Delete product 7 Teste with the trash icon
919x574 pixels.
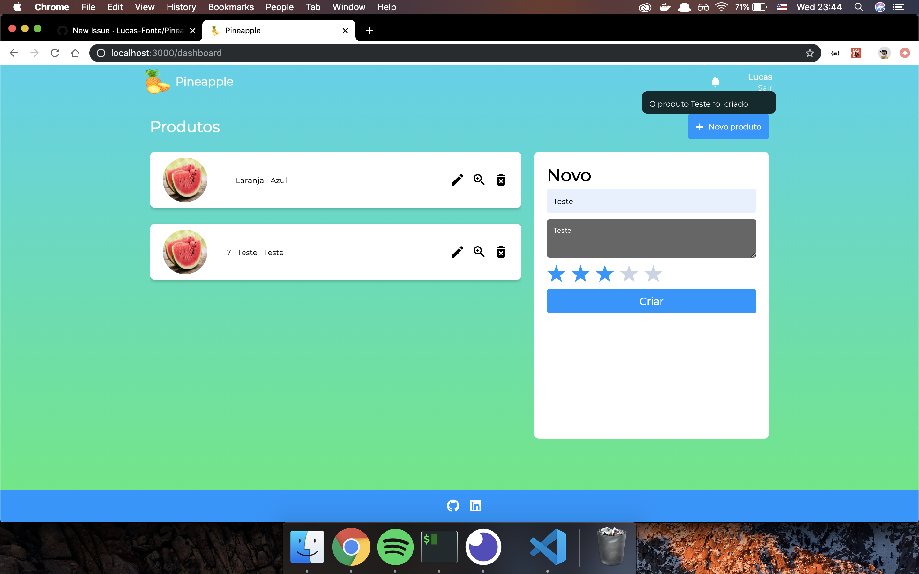pos(501,252)
